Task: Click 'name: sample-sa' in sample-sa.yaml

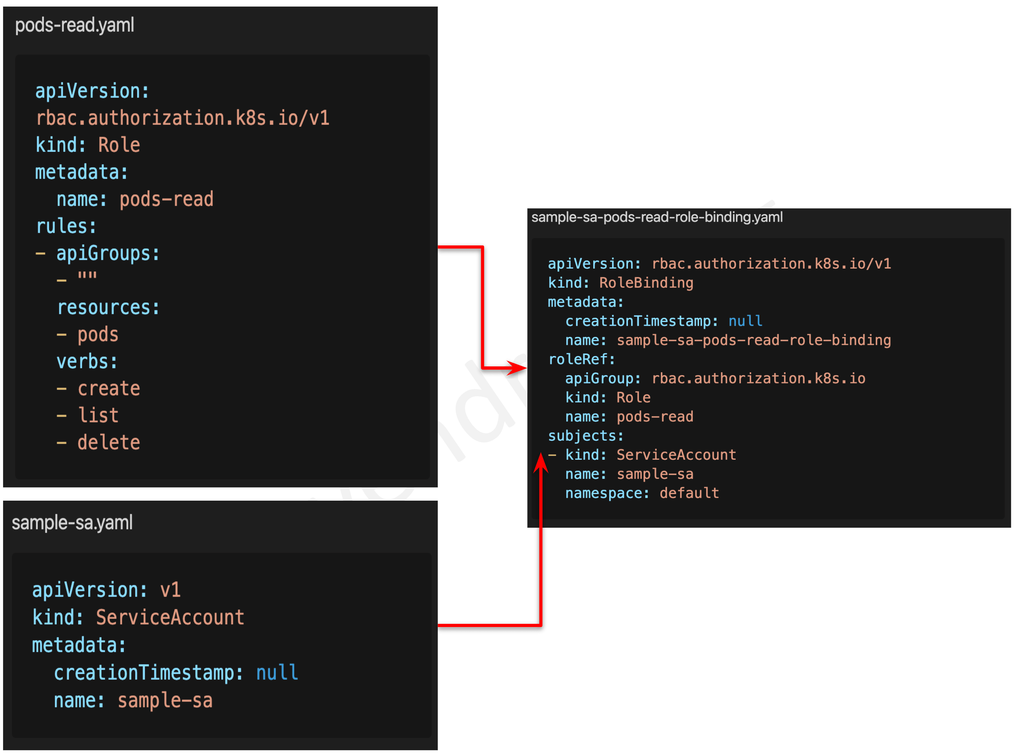Action: 133,701
